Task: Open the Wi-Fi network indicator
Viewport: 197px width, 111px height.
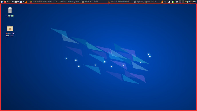Action: point(166,2)
